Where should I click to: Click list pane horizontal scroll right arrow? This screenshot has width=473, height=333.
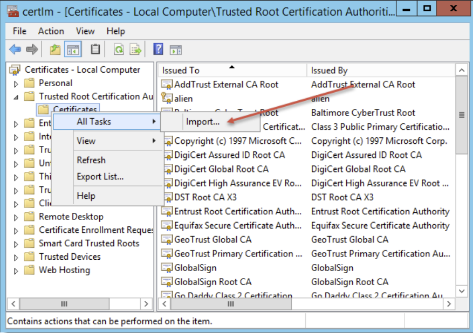tap(449, 304)
